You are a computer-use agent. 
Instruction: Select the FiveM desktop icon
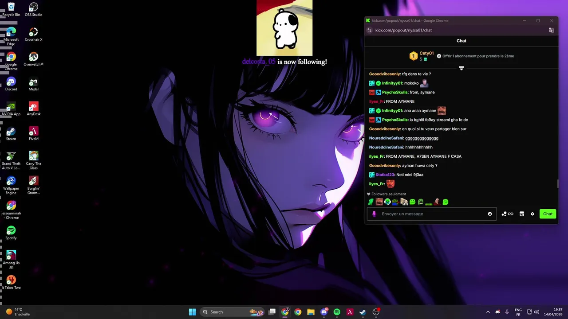pyautogui.click(x=33, y=133)
